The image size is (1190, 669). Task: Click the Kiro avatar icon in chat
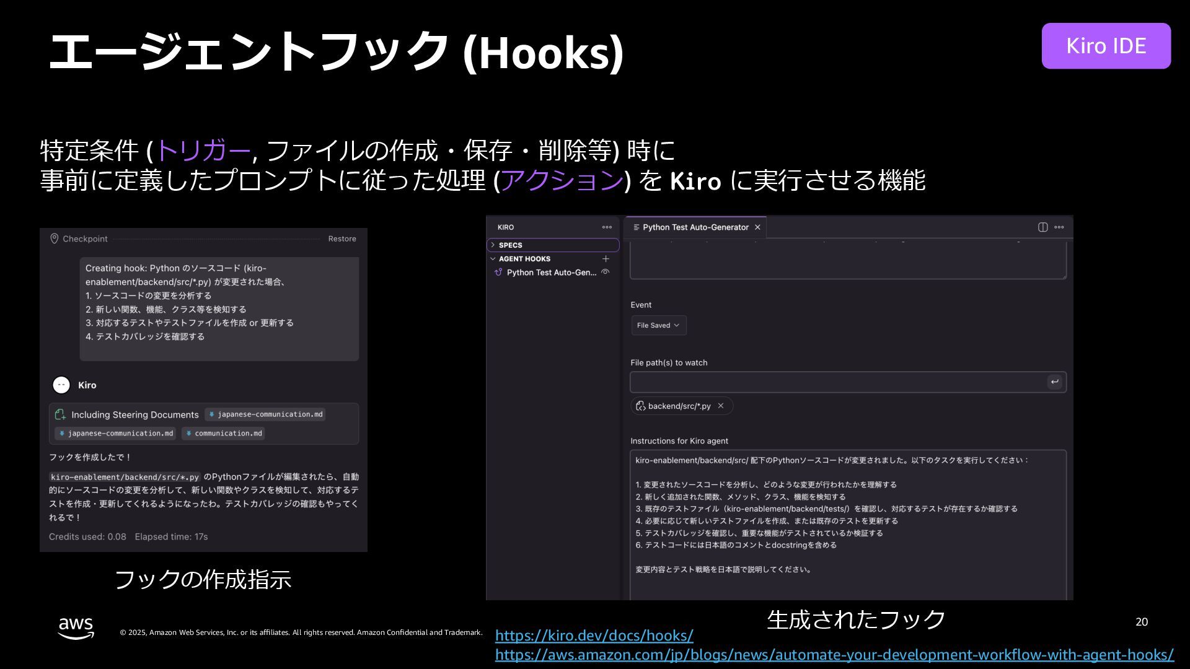pos(61,385)
